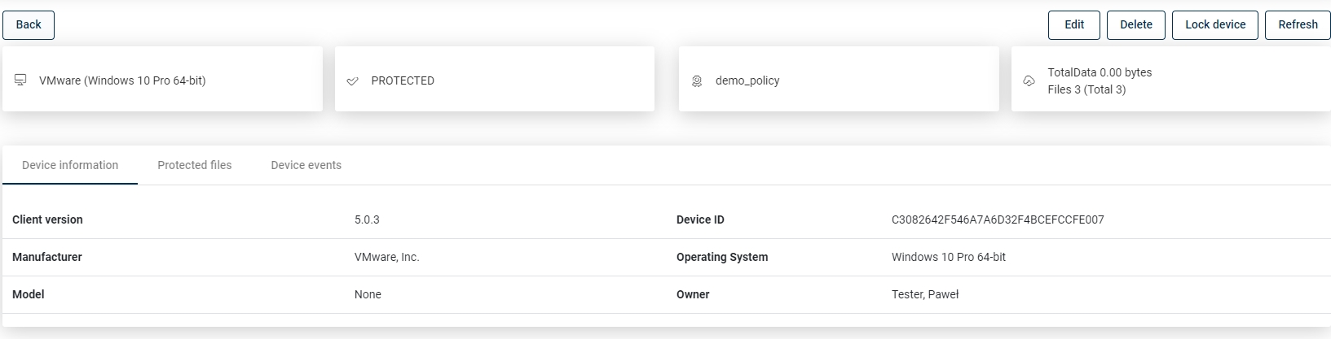
Task: Click the demo_policy text
Action: click(747, 80)
